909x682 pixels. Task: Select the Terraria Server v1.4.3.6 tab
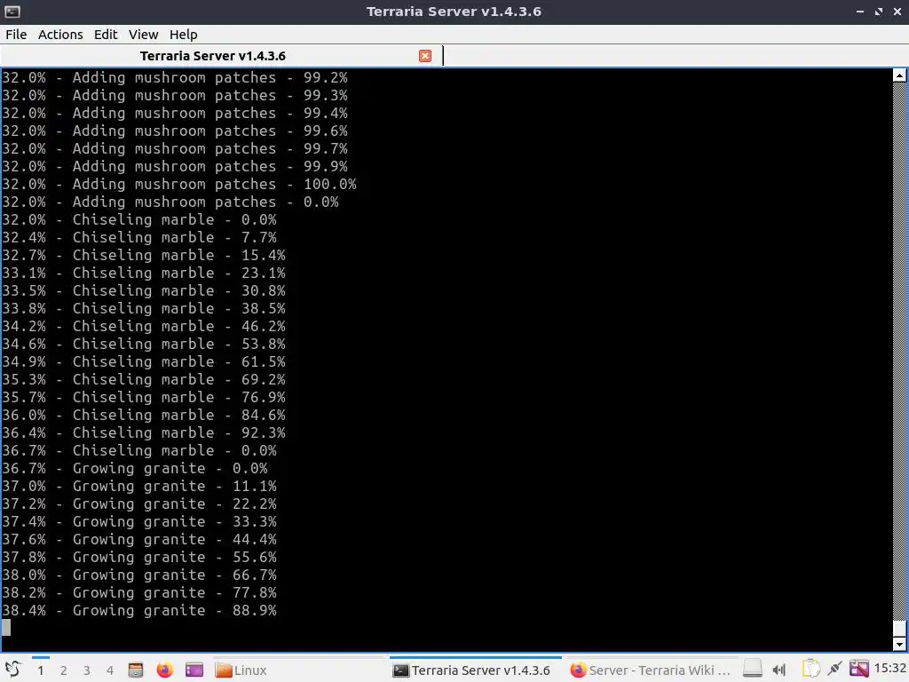pyautogui.click(x=213, y=56)
